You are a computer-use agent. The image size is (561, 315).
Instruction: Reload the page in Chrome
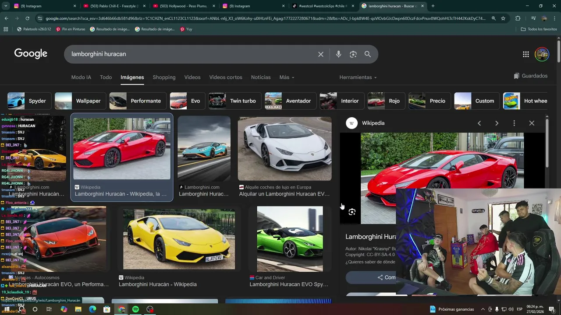[x=27, y=18]
